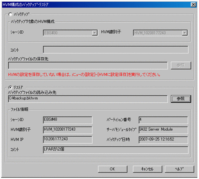Viewport: 199px width, 179px height.
Task: Click the HVM IP label
Action: 17,139
